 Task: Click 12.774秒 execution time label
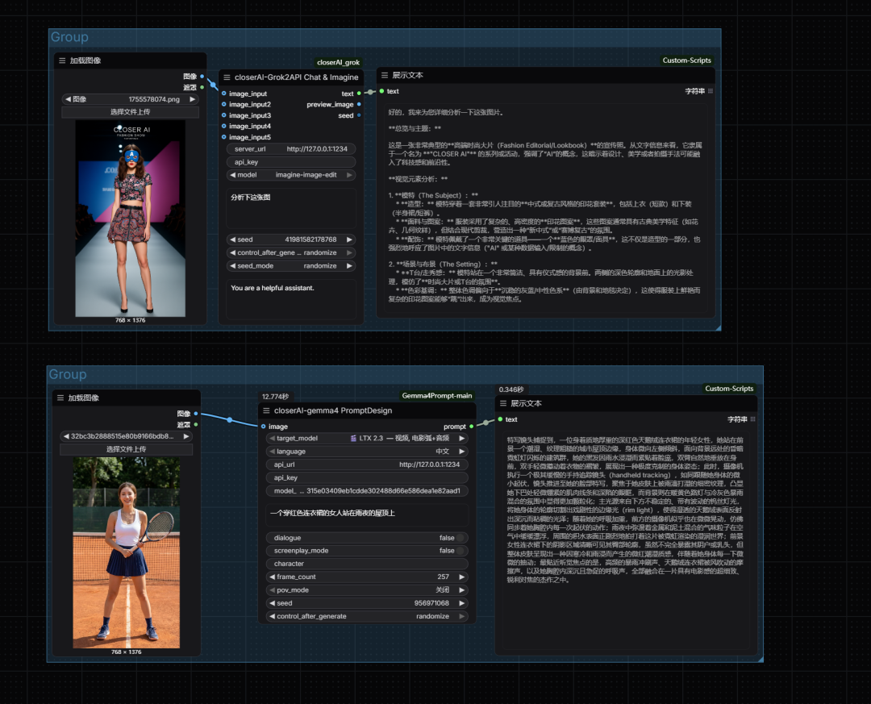coord(275,396)
